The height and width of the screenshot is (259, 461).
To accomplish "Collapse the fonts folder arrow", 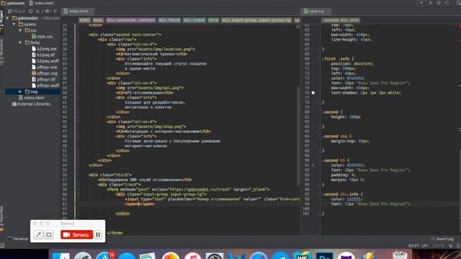I will pyautogui.click(x=20, y=42).
